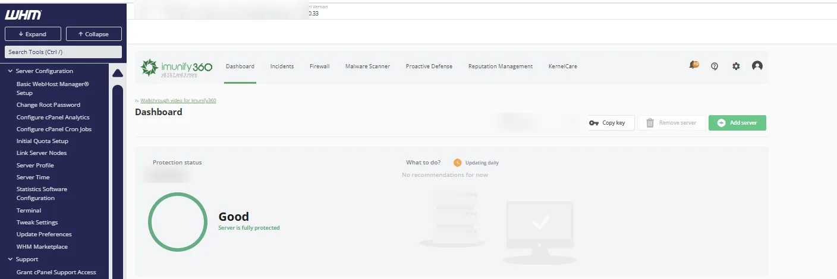Open the help question mark icon
The width and height of the screenshot is (837, 279).
click(715, 66)
